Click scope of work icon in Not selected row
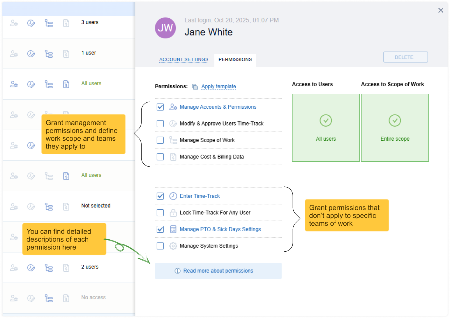 click(x=49, y=206)
